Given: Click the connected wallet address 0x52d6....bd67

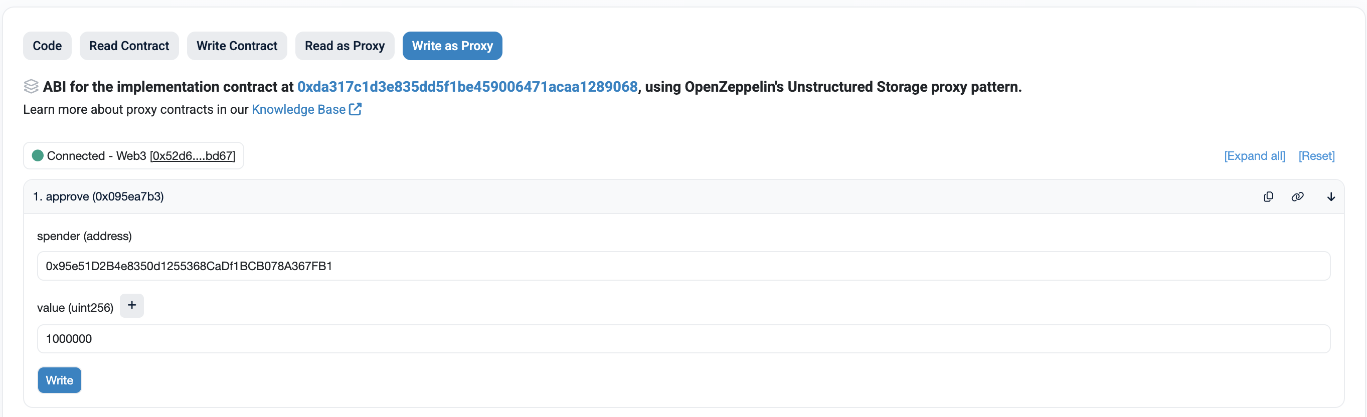Looking at the screenshot, I should [x=192, y=156].
